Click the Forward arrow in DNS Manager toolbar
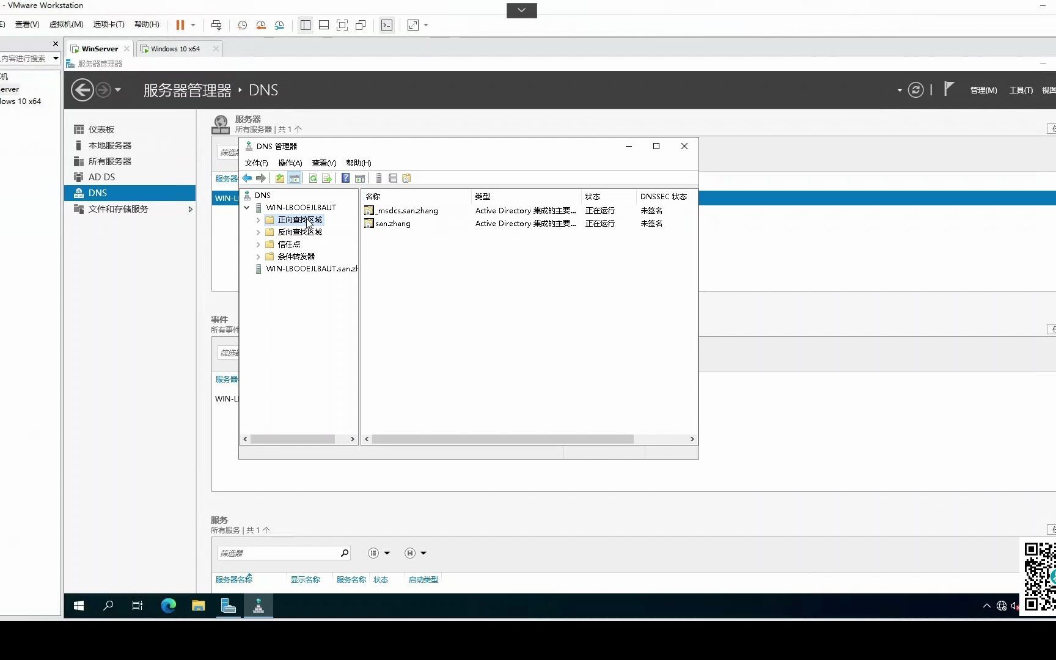The width and height of the screenshot is (1056, 660). click(x=261, y=178)
